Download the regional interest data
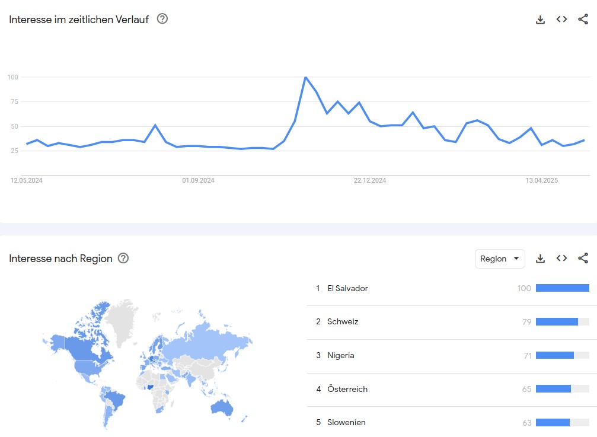 point(540,259)
